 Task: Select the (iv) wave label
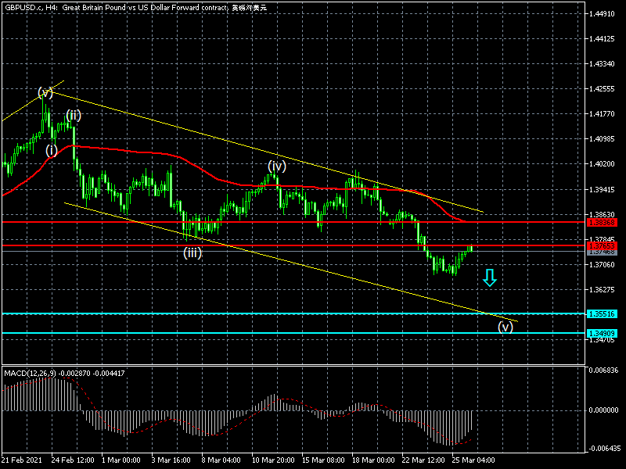[x=277, y=166]
